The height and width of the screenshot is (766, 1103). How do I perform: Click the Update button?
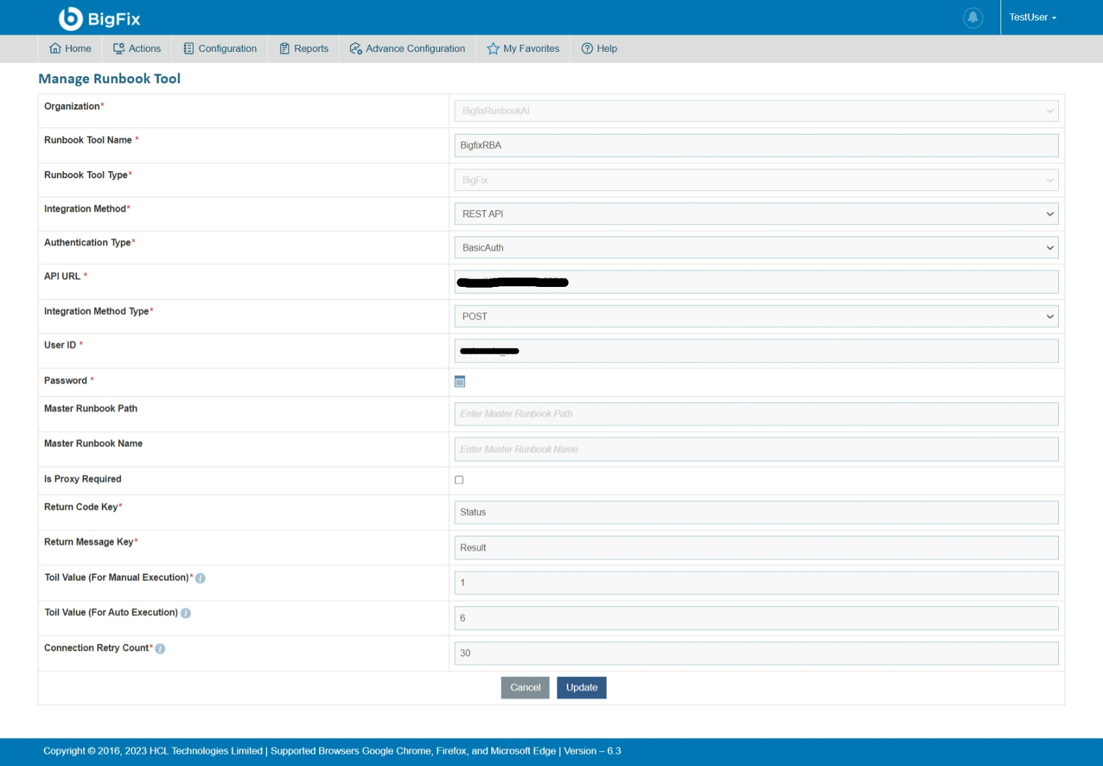[582, 688]
